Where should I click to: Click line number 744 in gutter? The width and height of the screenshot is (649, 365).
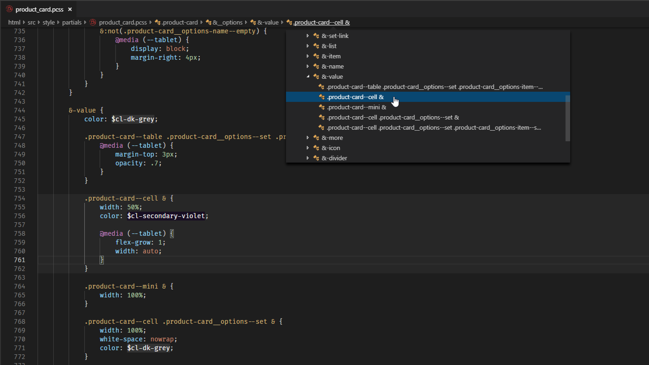click(x=20, y=110)
